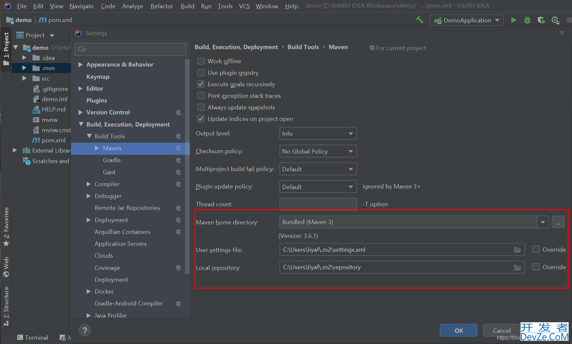Click the settings tree vertical scrollbar
Image resolution: width=572 pixels, height=344 pixels.
tap(187, 166)
